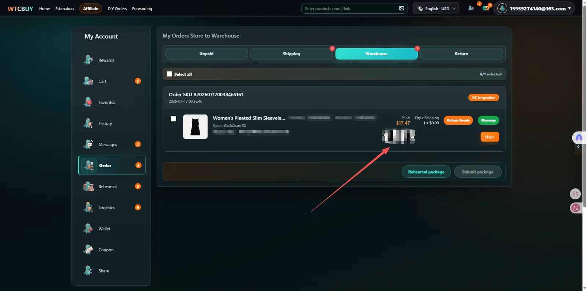Open the History sidebar entry

pos(112,123)
